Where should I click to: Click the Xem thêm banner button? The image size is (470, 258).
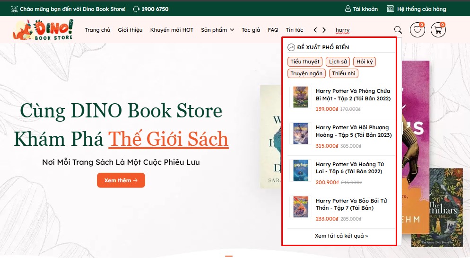[121, 180]
